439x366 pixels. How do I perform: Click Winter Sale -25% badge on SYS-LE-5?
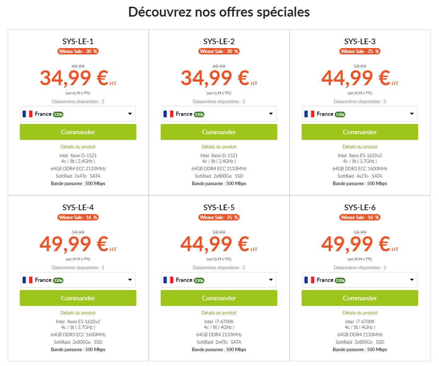pos(219,217)
